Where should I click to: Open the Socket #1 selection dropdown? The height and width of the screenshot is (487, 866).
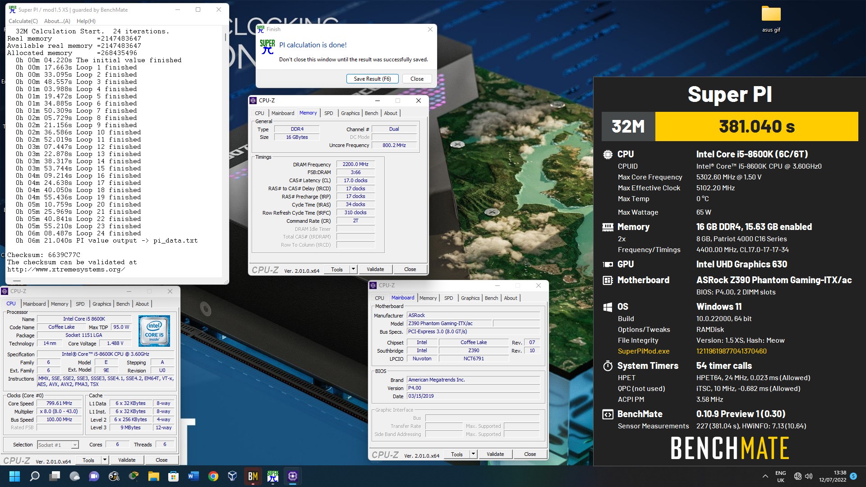58,445
